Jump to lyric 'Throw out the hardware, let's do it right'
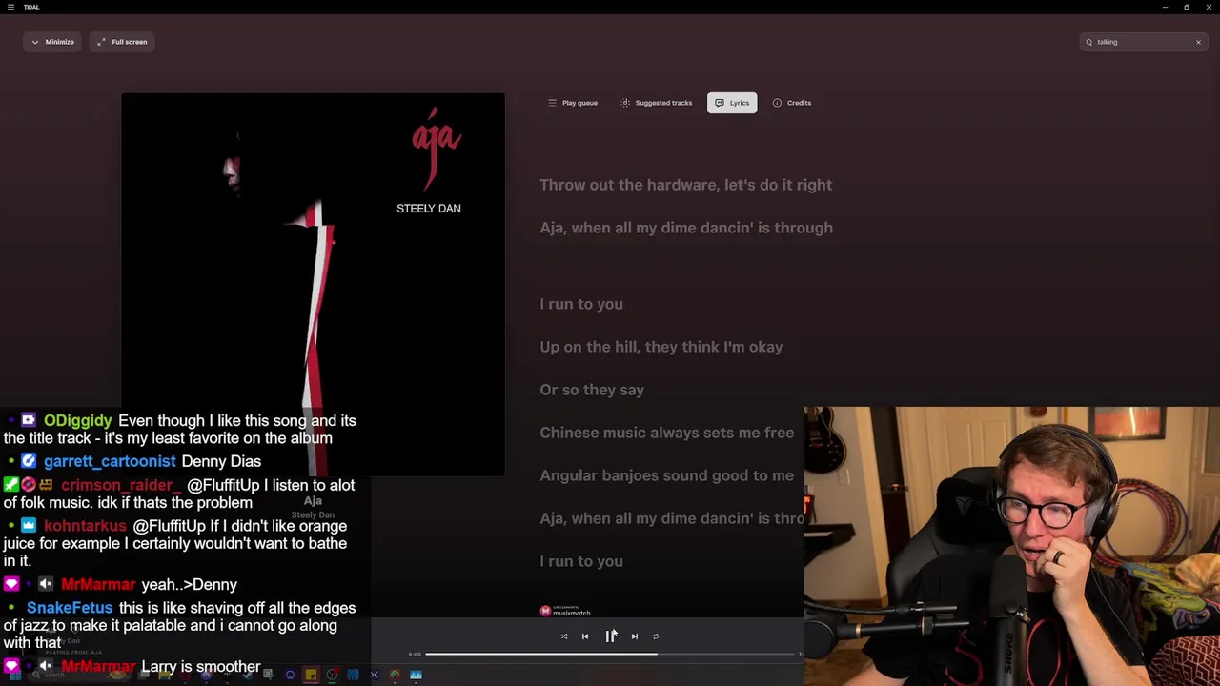This screenshot has width=1220, height=686. [685, 185]
